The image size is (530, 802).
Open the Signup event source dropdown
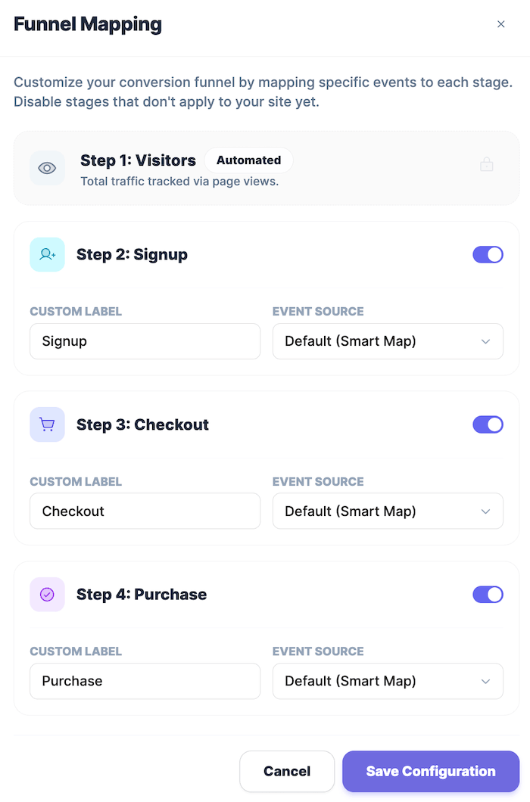tap(388, 341)
